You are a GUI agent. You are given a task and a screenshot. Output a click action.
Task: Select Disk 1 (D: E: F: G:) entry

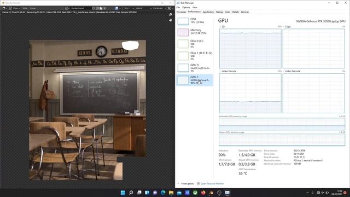(195, 56)
